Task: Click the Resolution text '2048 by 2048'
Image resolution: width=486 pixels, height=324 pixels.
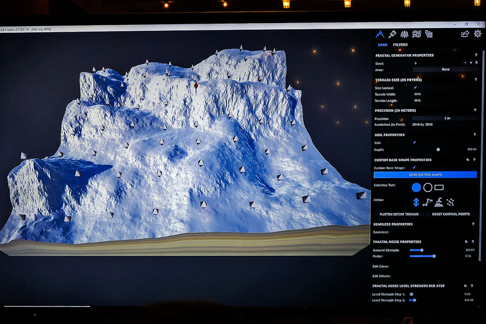Action: click(x=422, y=125)
